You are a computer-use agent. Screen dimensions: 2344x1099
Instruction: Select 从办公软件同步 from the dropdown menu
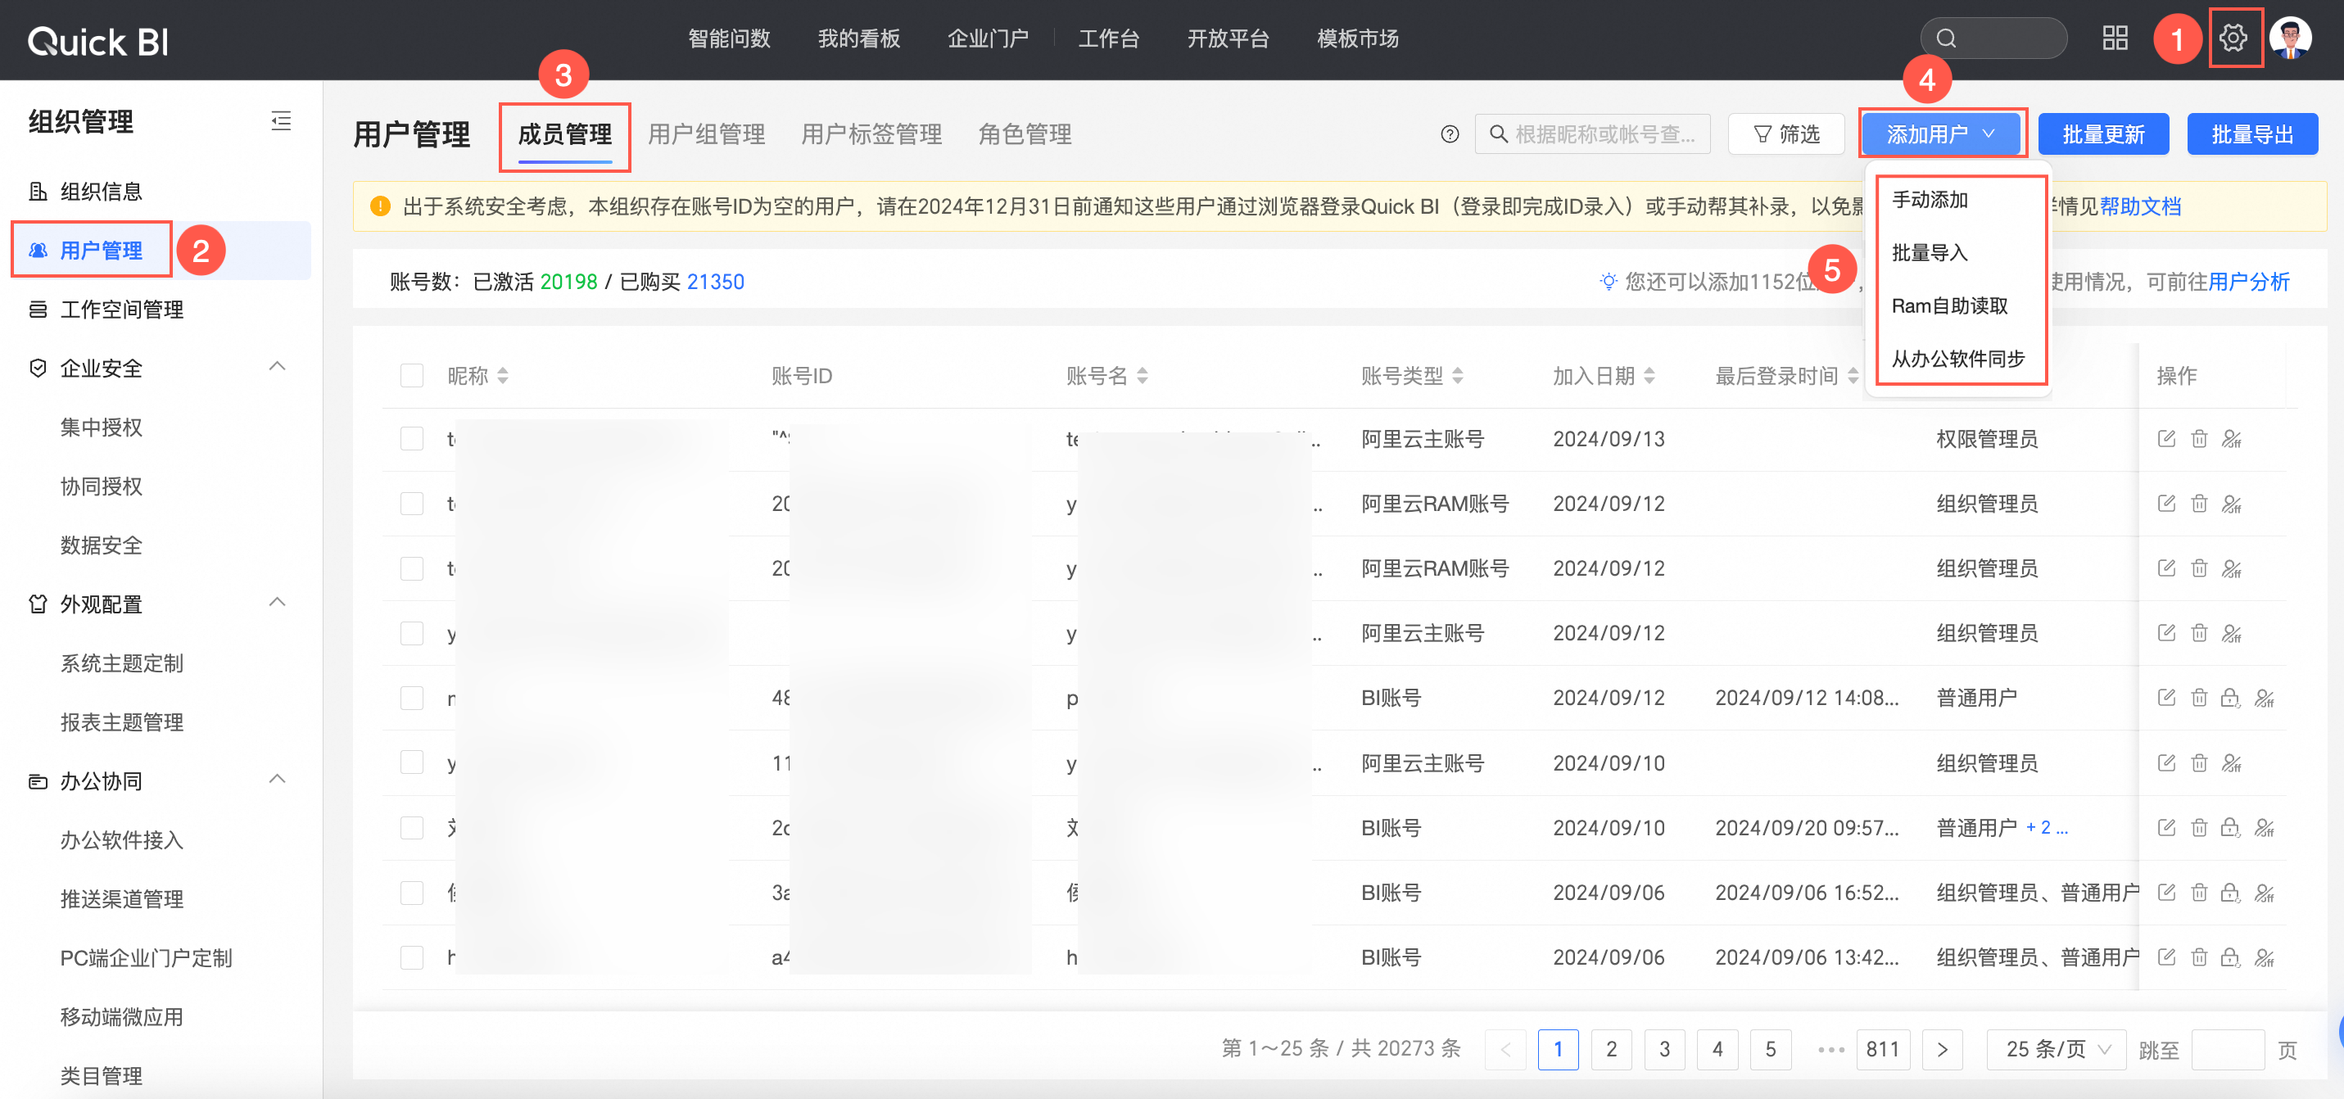[x=1957, y=359]
